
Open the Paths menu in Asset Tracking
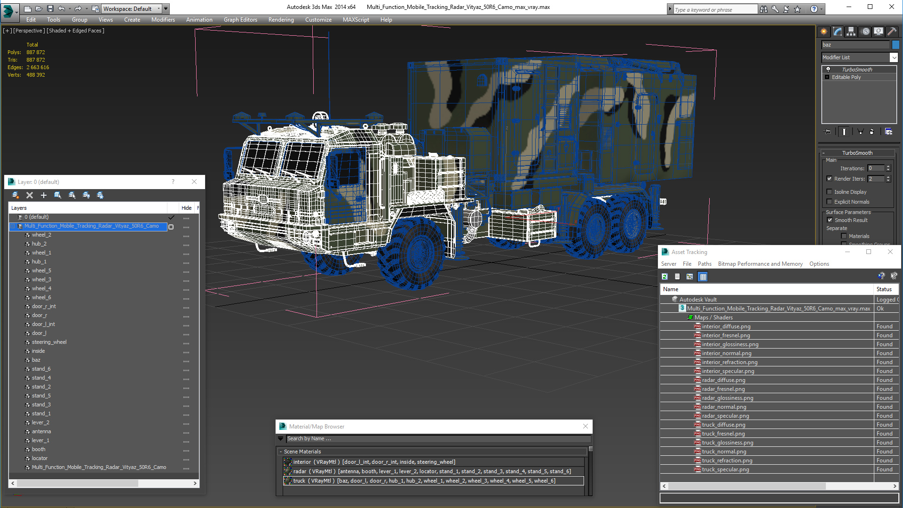pos(705,264)
